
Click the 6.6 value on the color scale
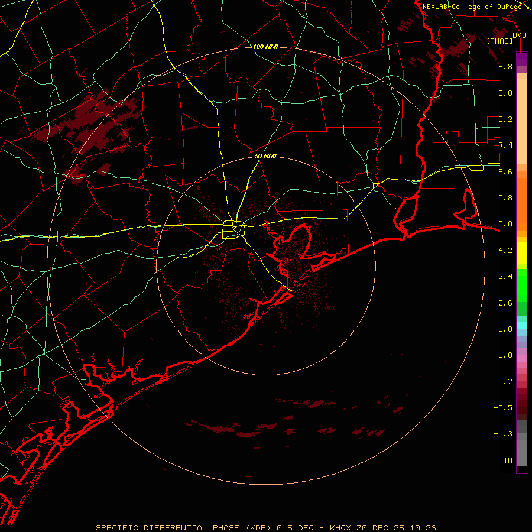click(x=505, y=171)
